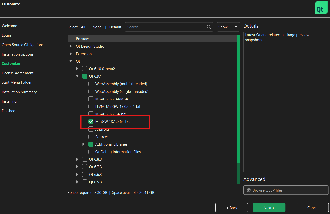Enable Qt Debug Information Files checkbox

pos(91,152)
